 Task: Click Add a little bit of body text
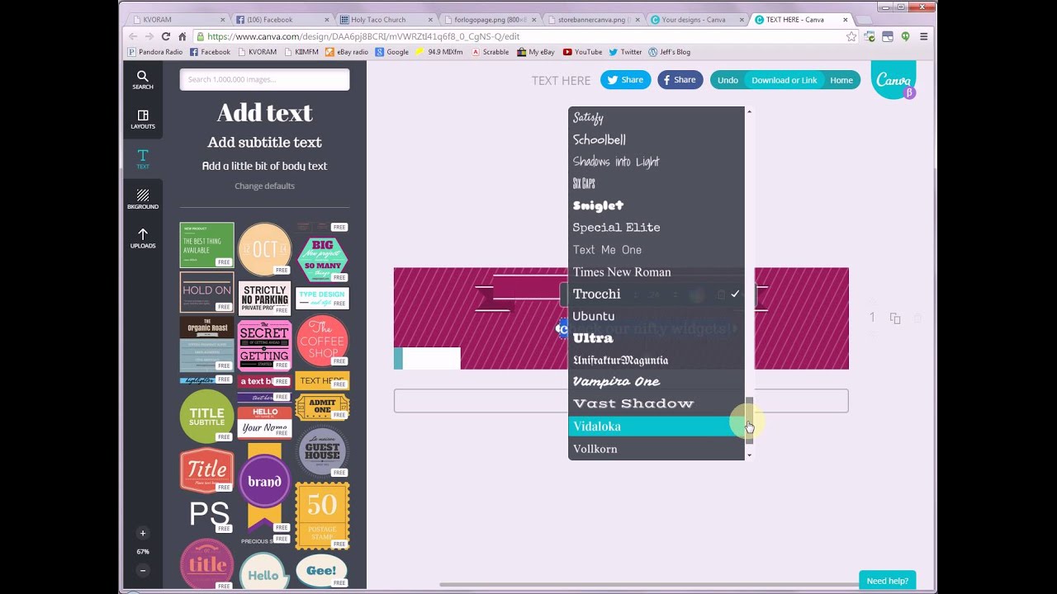pos(264,166)
